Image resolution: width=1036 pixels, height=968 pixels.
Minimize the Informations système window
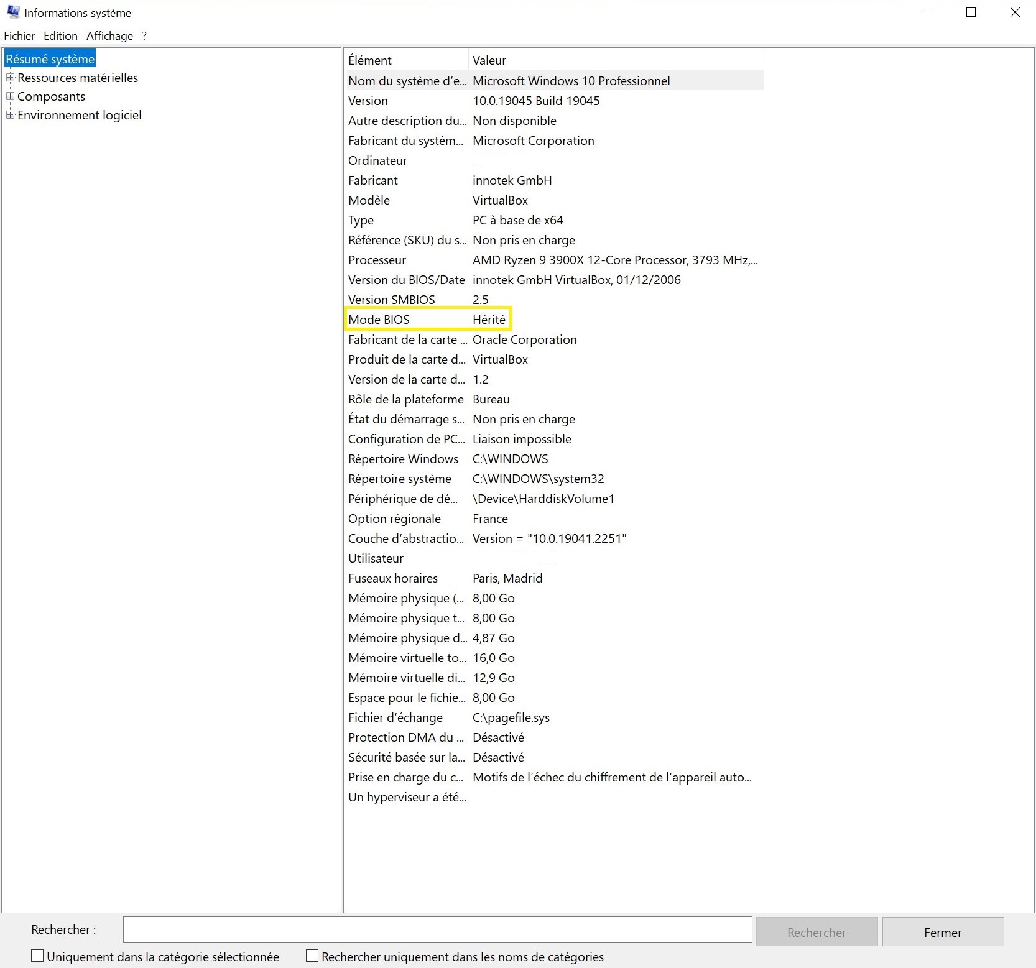928,12
